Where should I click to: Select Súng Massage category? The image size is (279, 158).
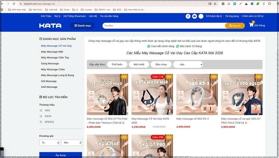tap(50, 63)
